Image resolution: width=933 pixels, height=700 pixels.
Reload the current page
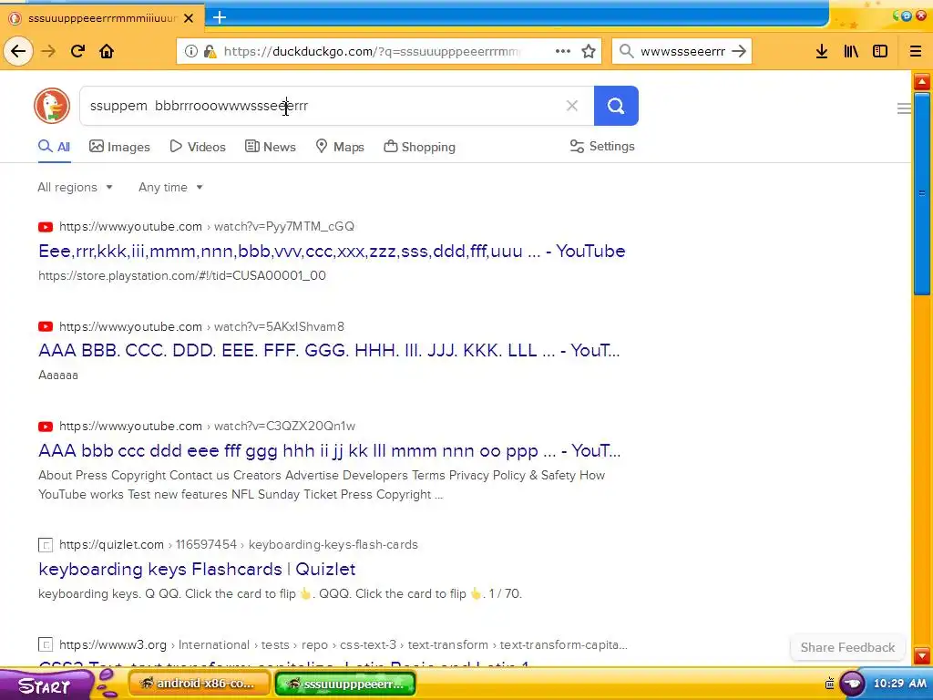(x=78, y=51)
